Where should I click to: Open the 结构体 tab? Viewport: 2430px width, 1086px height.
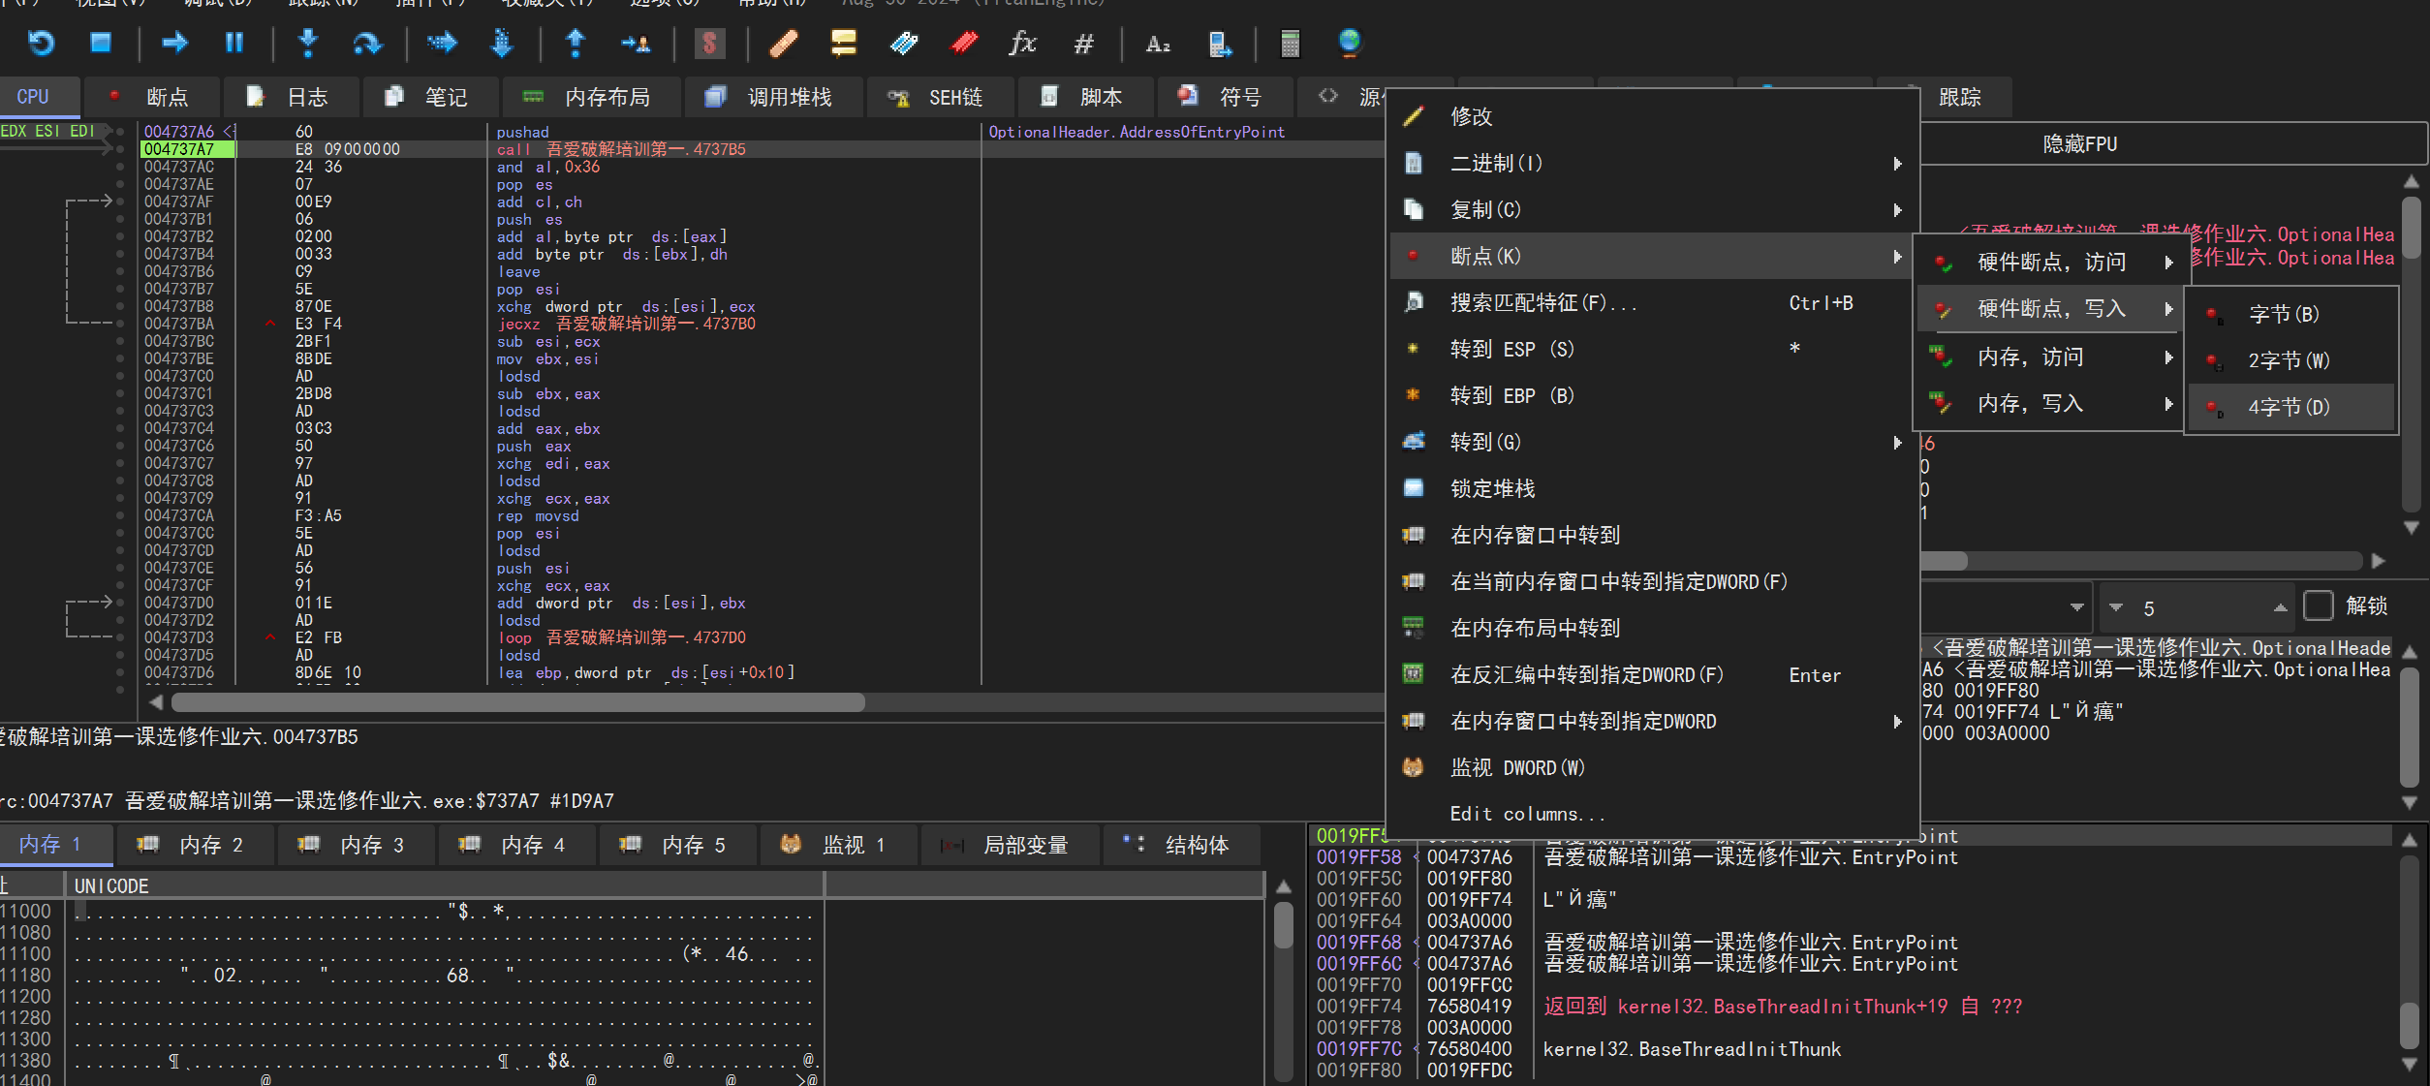(x=1180, y=845)
